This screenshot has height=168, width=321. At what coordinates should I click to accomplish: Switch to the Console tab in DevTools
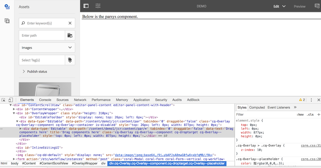(x=45, y=99)
